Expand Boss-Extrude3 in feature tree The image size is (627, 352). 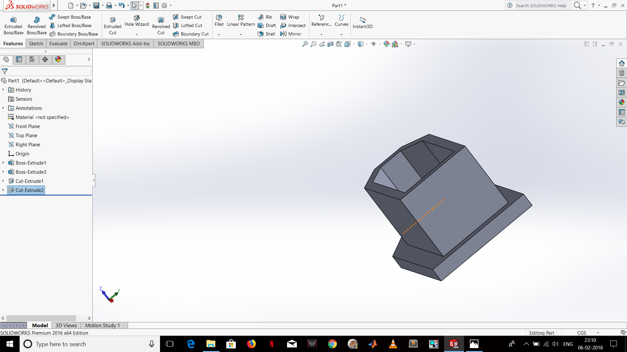coord(3,172)
